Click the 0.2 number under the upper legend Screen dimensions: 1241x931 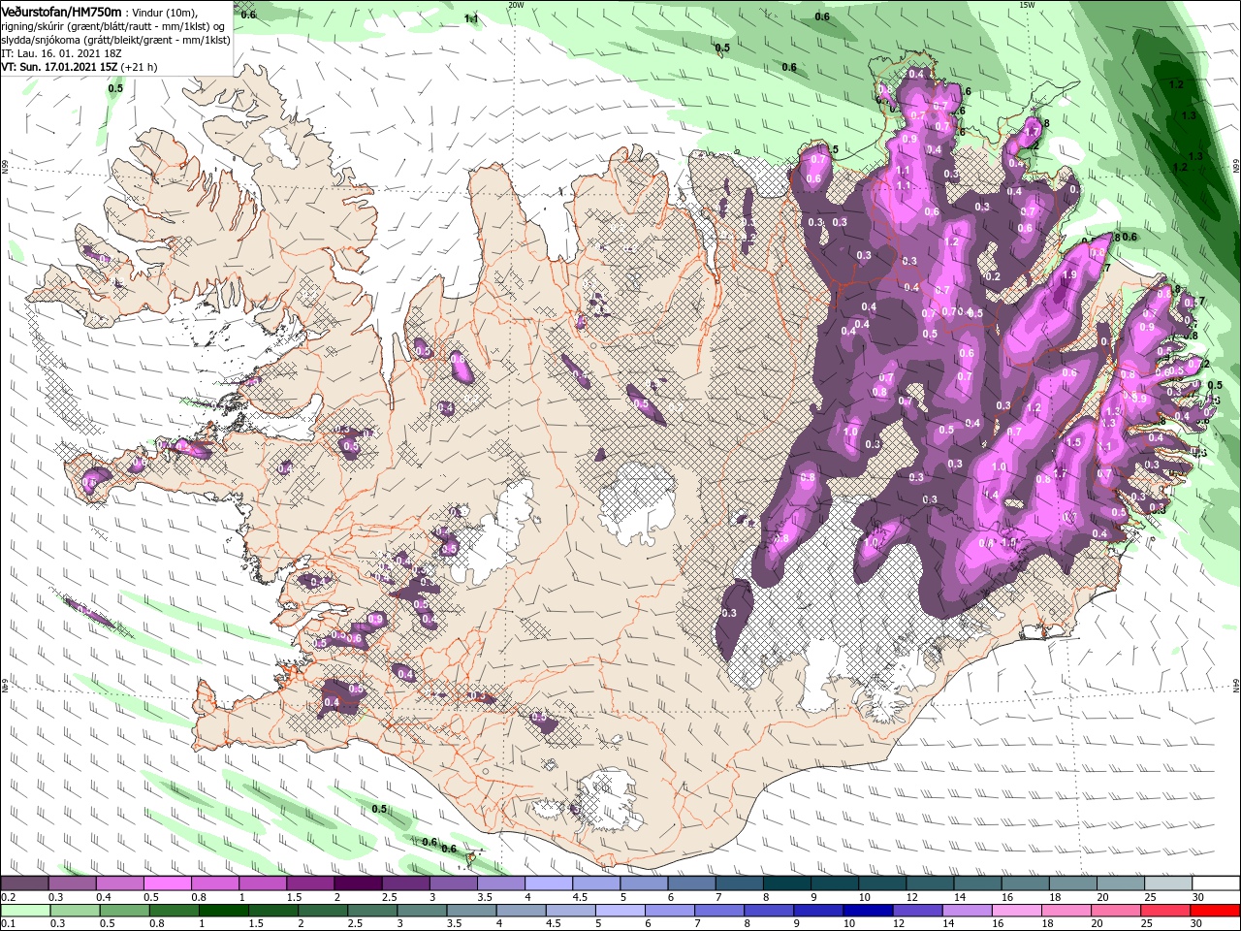[x=7, y=897]
